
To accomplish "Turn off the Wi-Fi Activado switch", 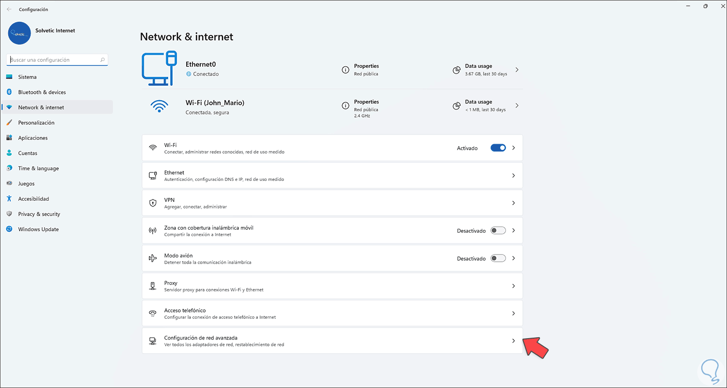I will tap(498, 148).
